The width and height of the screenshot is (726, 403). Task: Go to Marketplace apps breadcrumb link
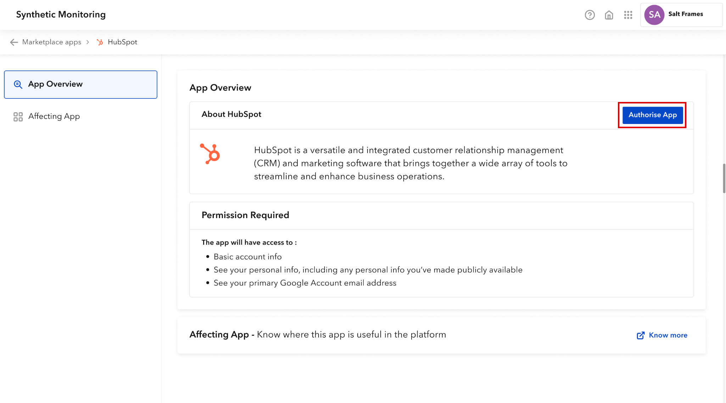pyautogui.click(x=52, y=42)
